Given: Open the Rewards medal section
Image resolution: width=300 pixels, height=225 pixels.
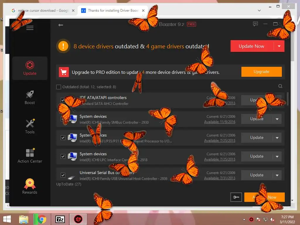Looking at the screenshot, I should click(30, 186).
